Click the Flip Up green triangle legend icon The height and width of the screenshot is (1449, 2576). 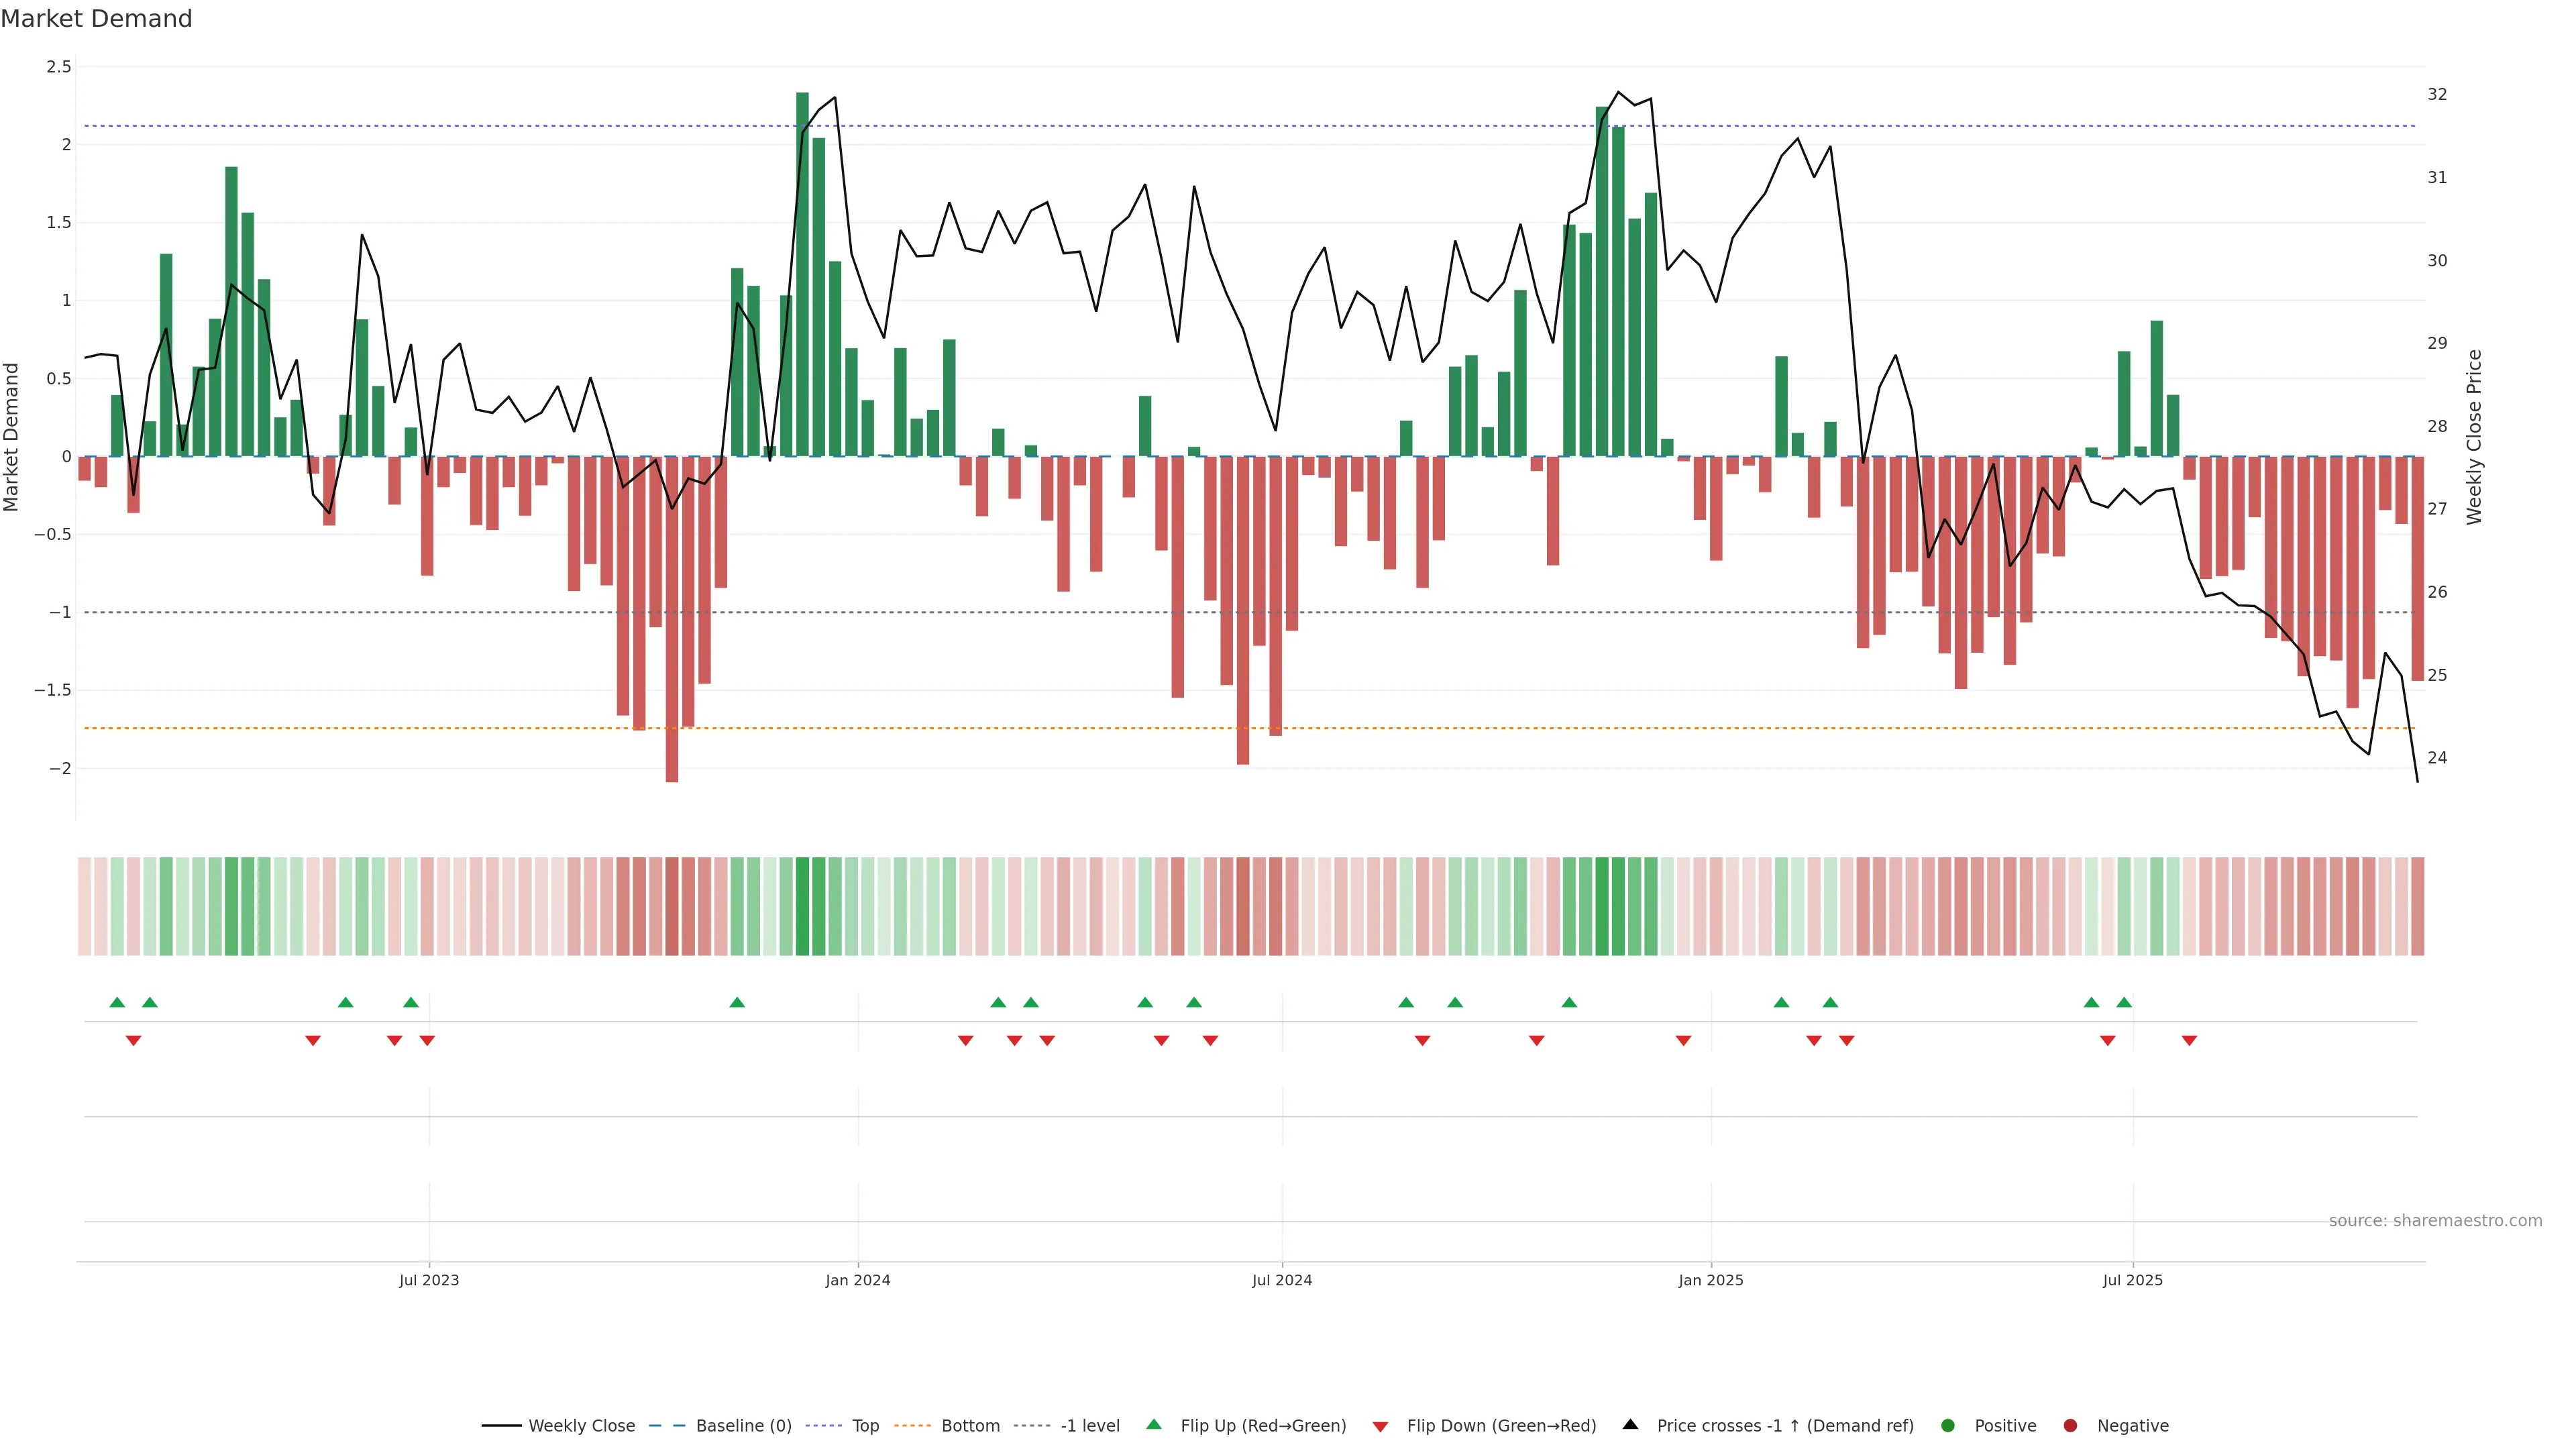pos(1154,1424)
